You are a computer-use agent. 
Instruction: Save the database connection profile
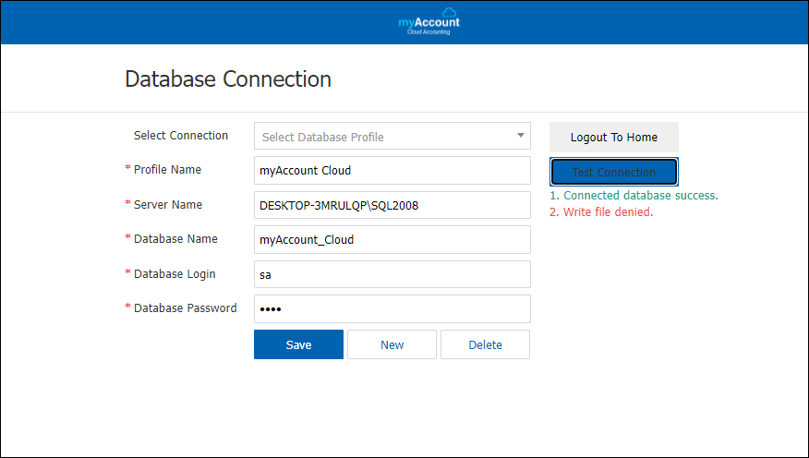(298, 344)
